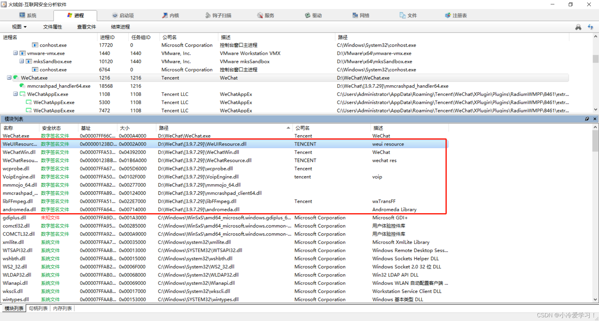Click the 结束进程 button
The image size is (599, 321).
click(120, 27)
